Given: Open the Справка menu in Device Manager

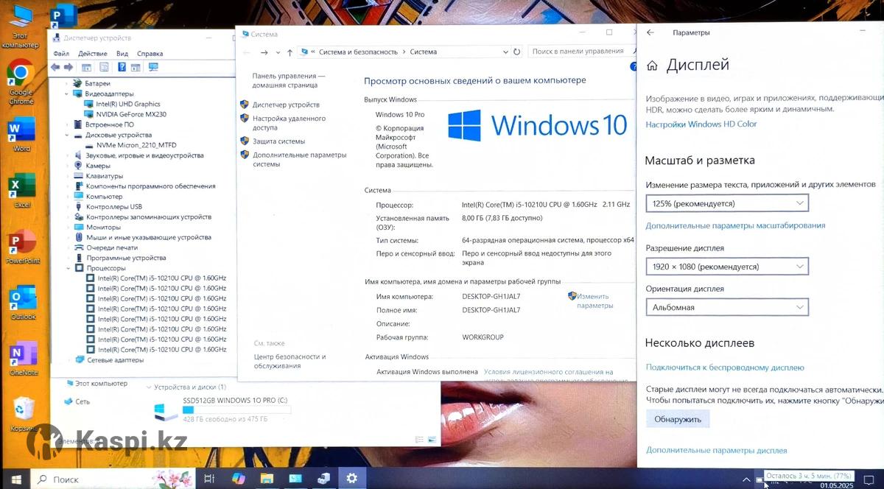Looking at the screenshot, I should (x=150, y=54).
